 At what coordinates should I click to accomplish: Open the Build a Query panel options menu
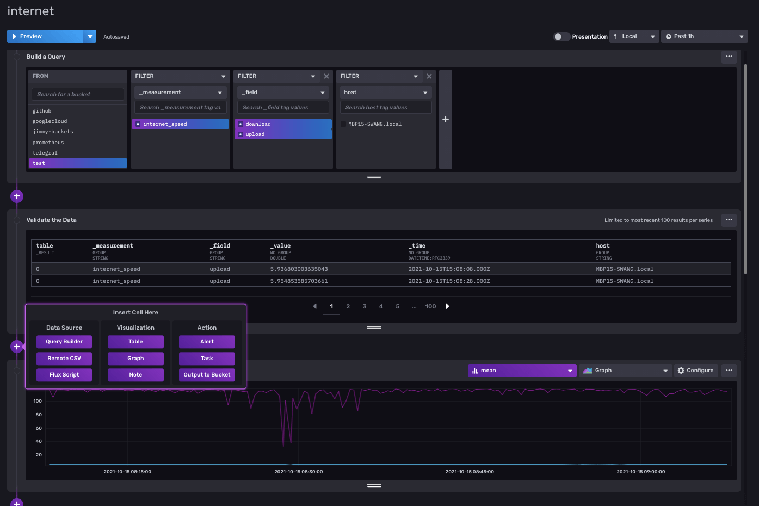[729, 57]
